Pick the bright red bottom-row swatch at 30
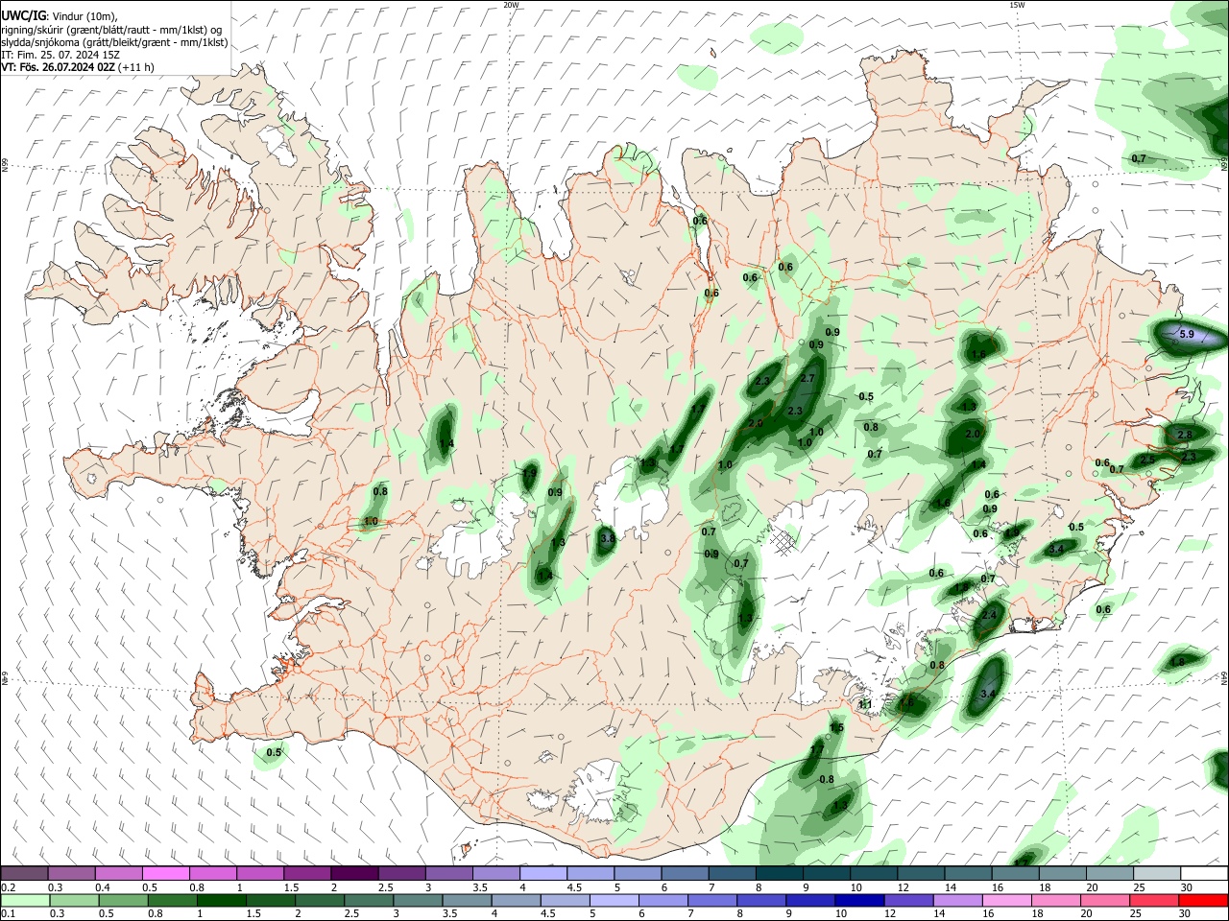This screenshot has height=921, width=1229. point(1203,900)
